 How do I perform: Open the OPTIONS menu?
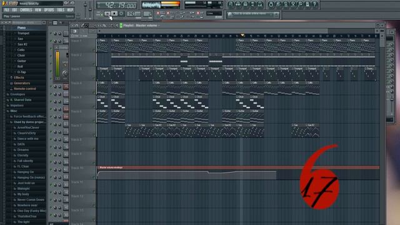(x=49, y=10)
